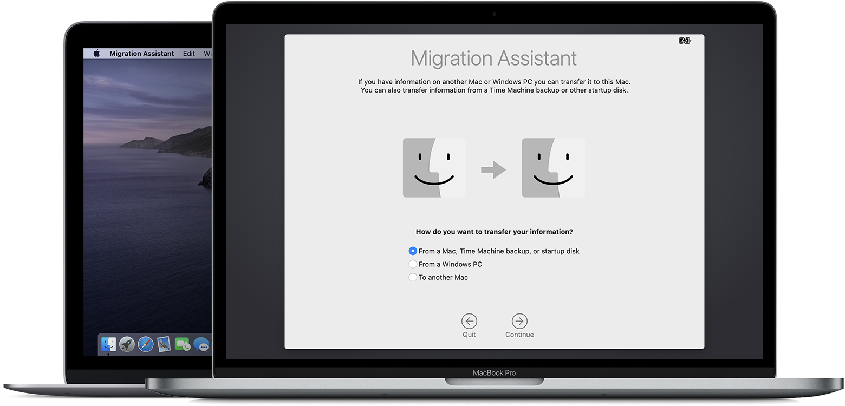Screen dimensions: 845x406
Task: Click the Finder icon in the Dock
Action: point(108,345)
